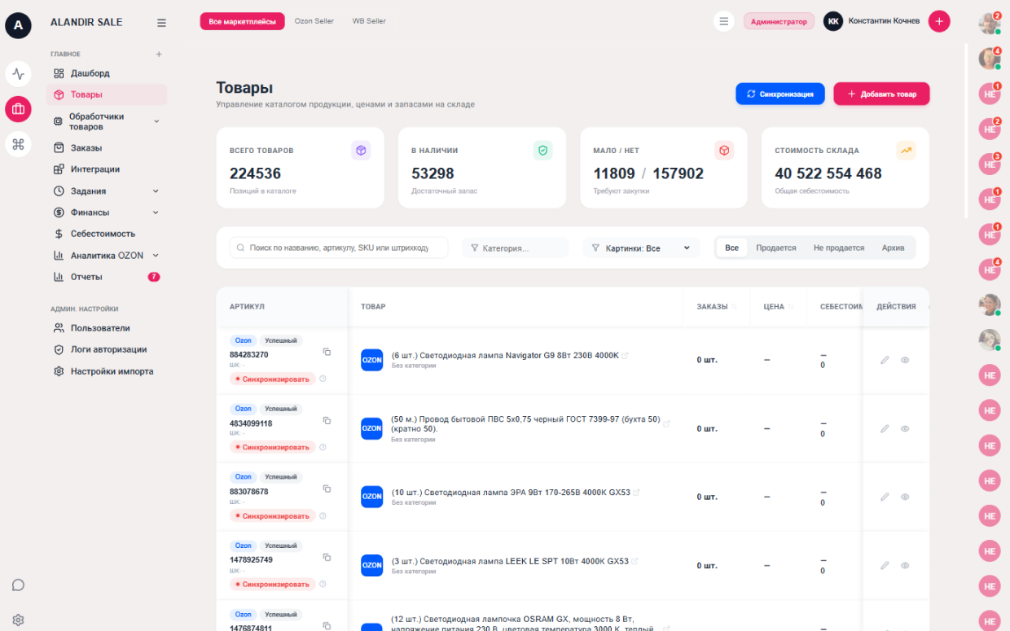
Task: Sort table by Заказы column
Action: coord(717,307)
